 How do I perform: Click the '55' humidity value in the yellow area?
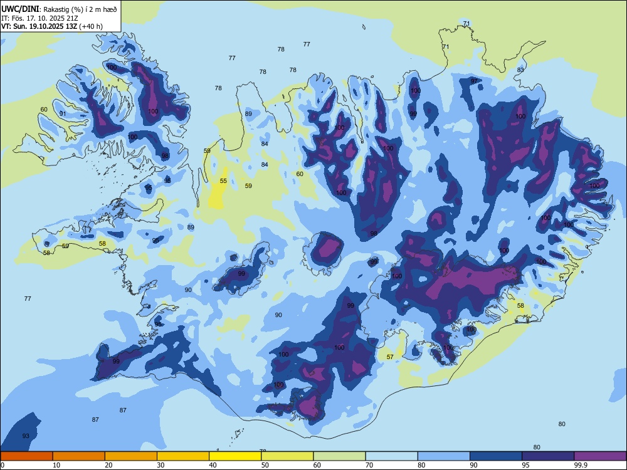(223, 180)
